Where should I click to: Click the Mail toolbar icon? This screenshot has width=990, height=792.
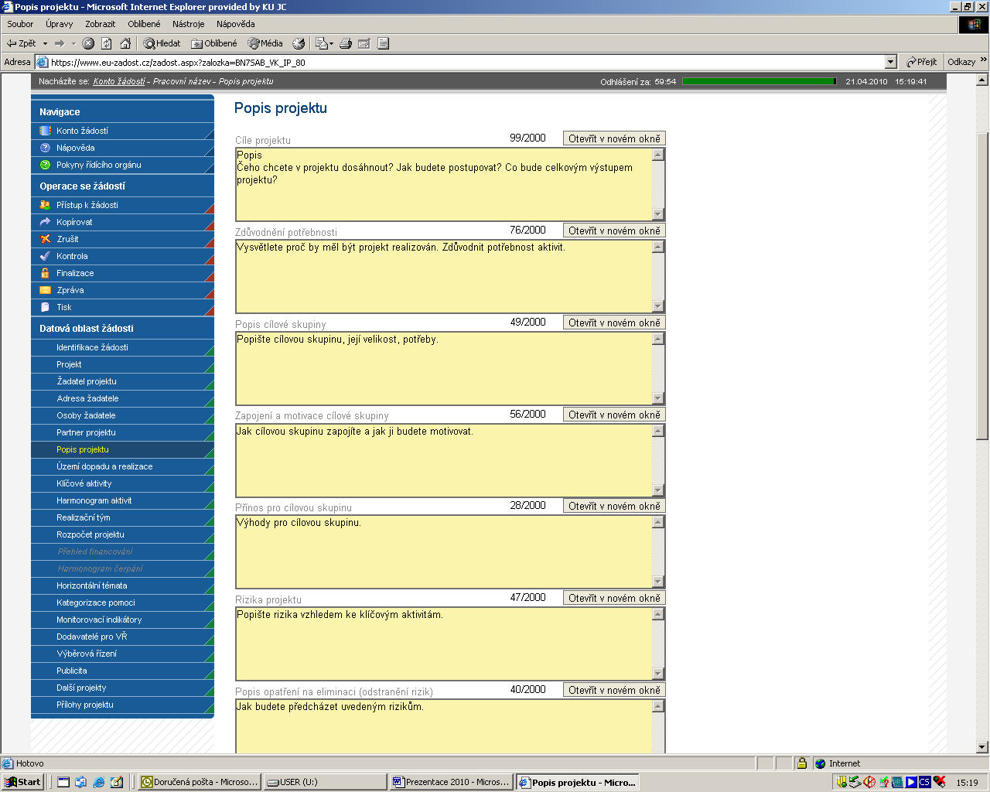click(x=321, y=43)
